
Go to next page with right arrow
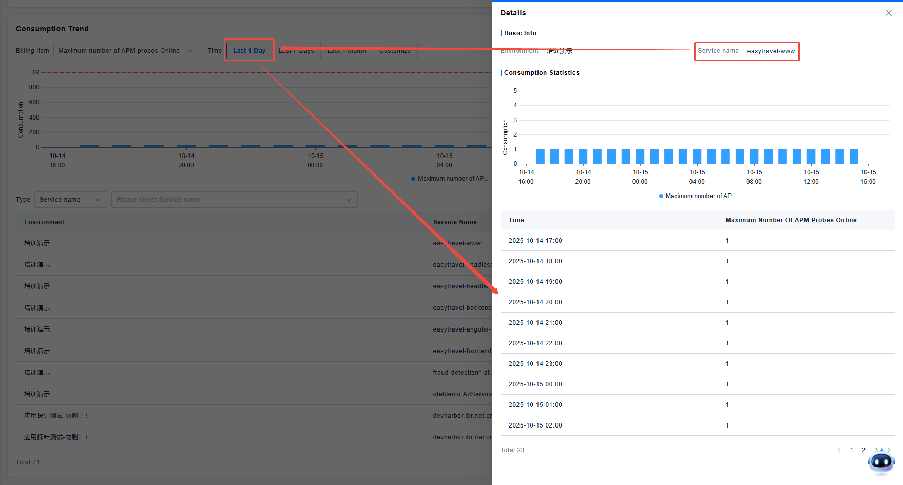(889, 450)
